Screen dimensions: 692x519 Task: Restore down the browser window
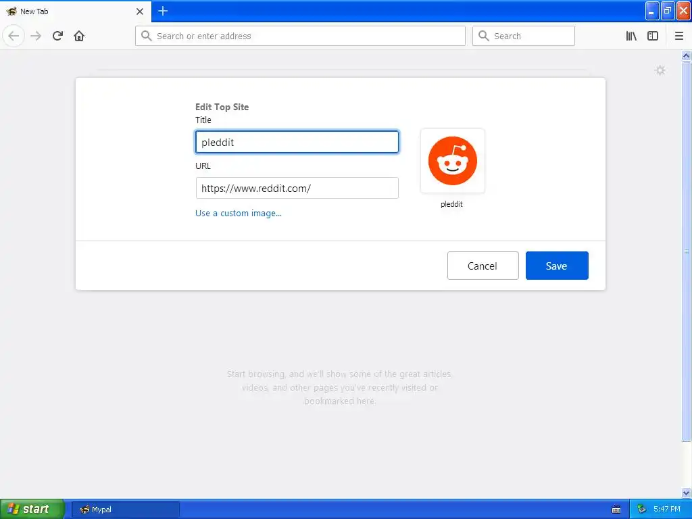click(668, 11)
